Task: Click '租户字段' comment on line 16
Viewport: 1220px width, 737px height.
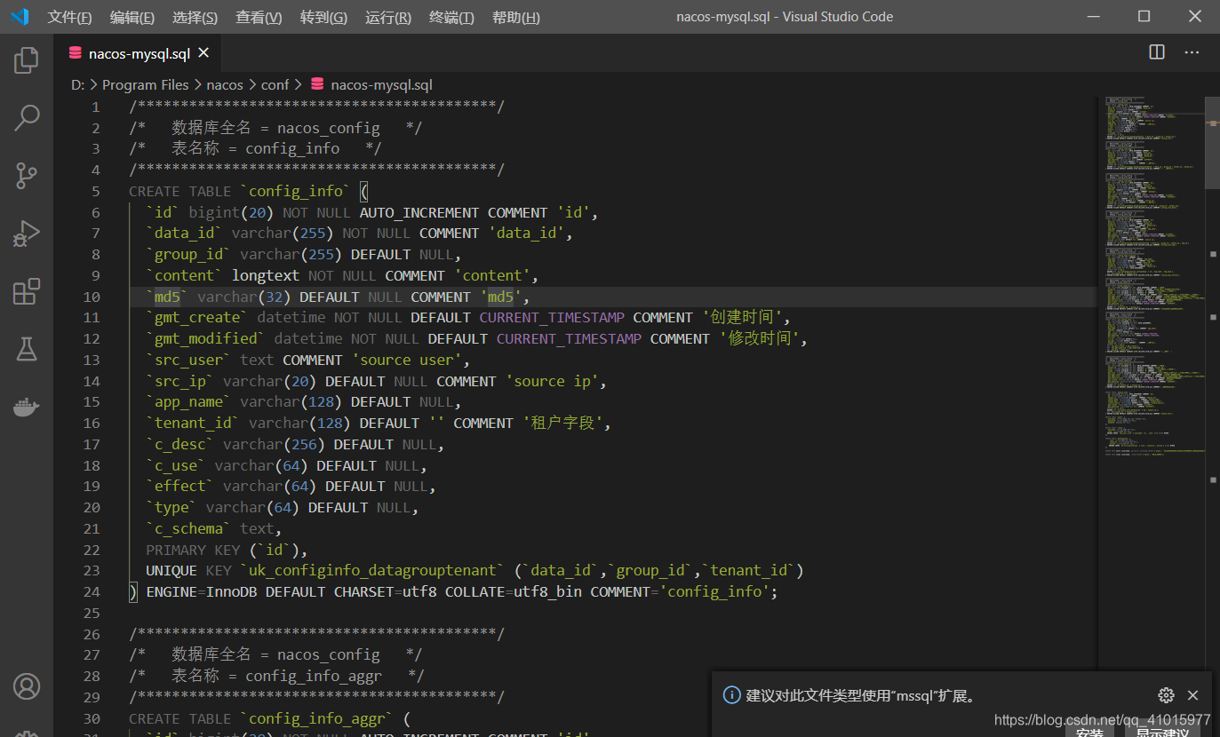Action: [x=563, y=423]
